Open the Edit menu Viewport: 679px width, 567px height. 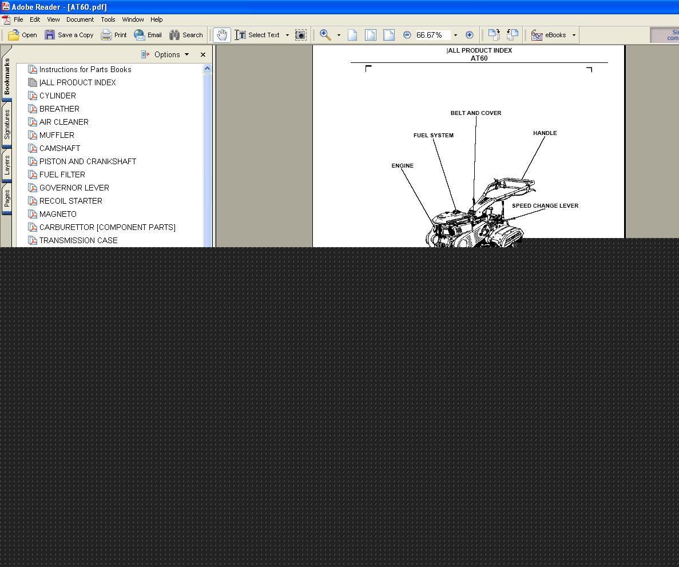pyautogui.click(x=35, y=19)
